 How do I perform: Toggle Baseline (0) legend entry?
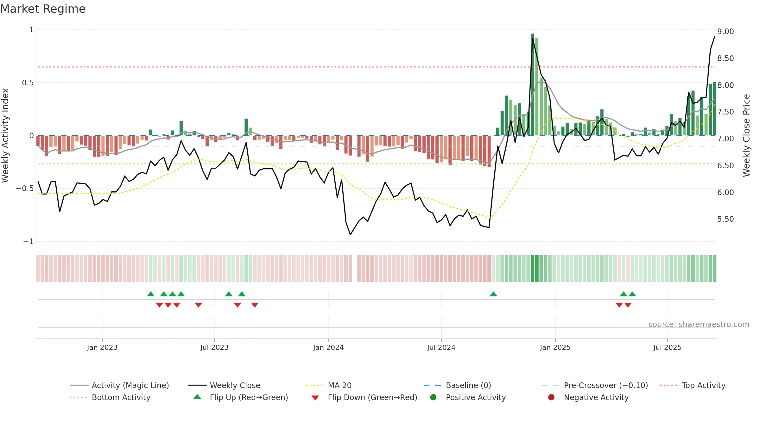click(457, 385)
